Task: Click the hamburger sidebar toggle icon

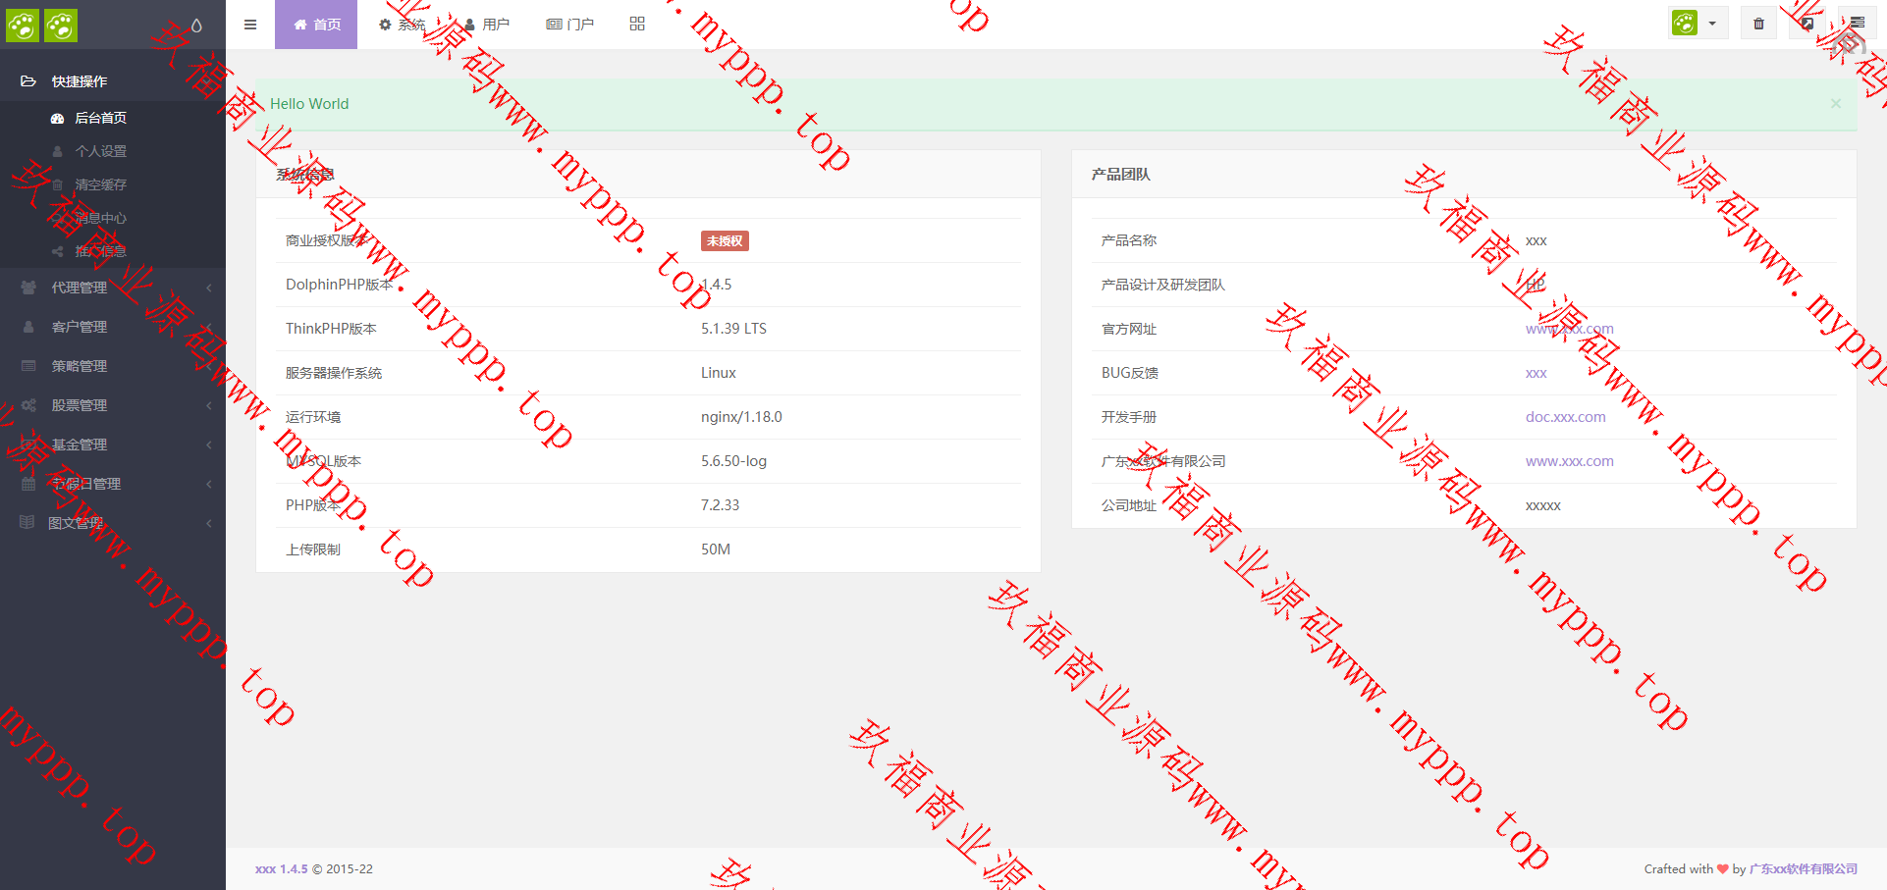Action: 250,25
